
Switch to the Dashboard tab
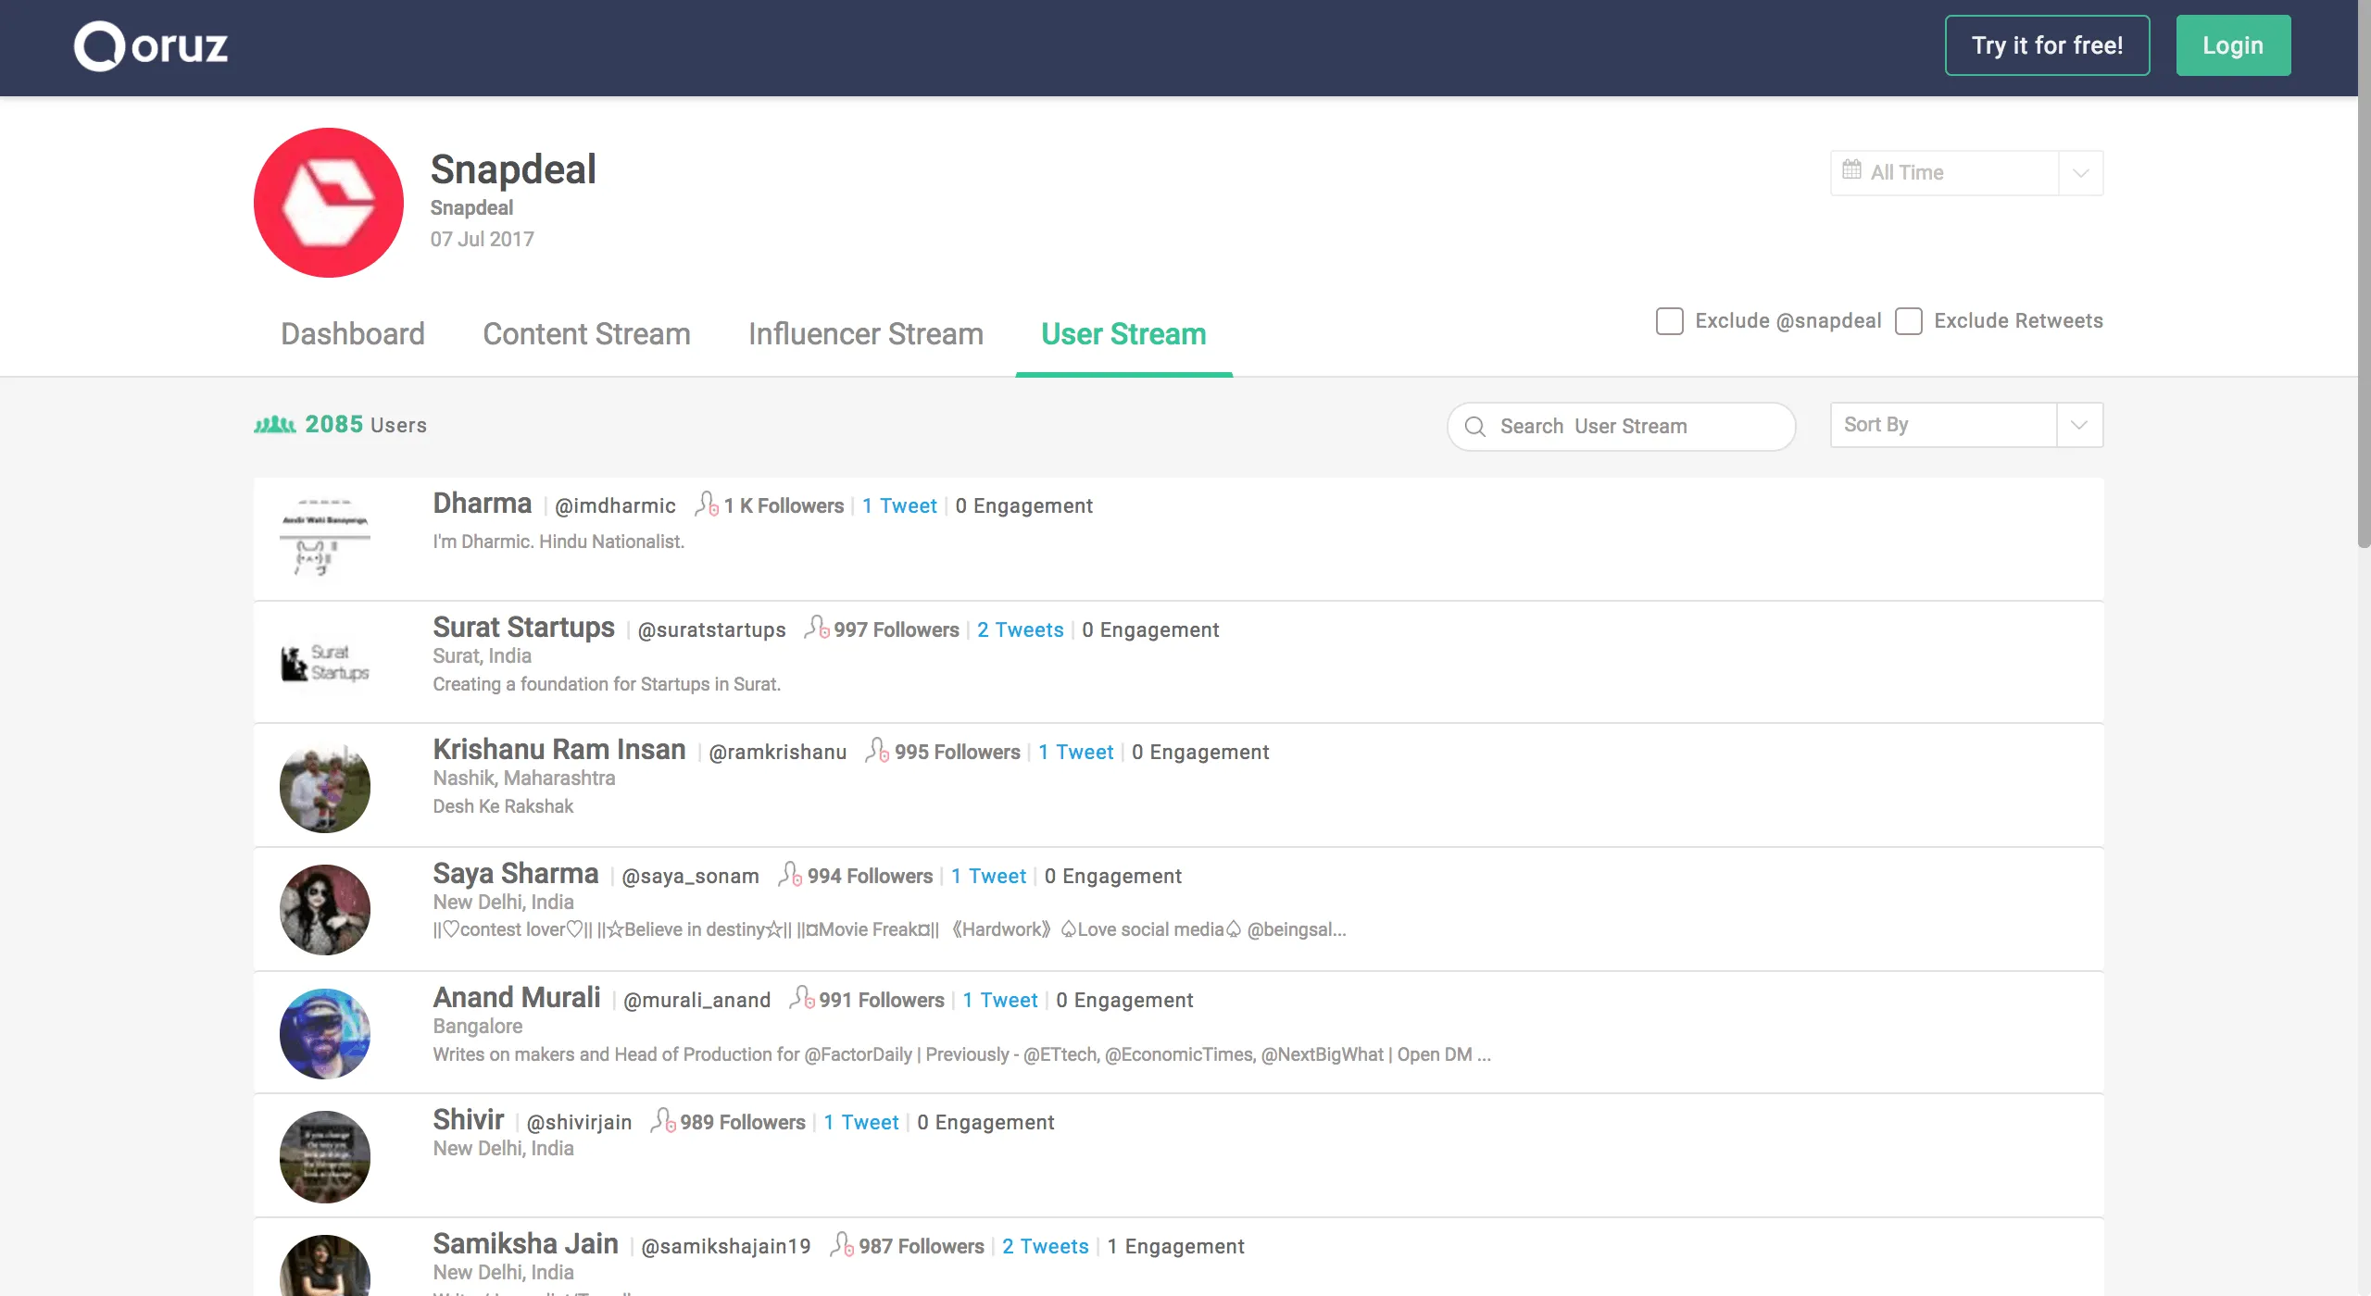tap(353, 333)
